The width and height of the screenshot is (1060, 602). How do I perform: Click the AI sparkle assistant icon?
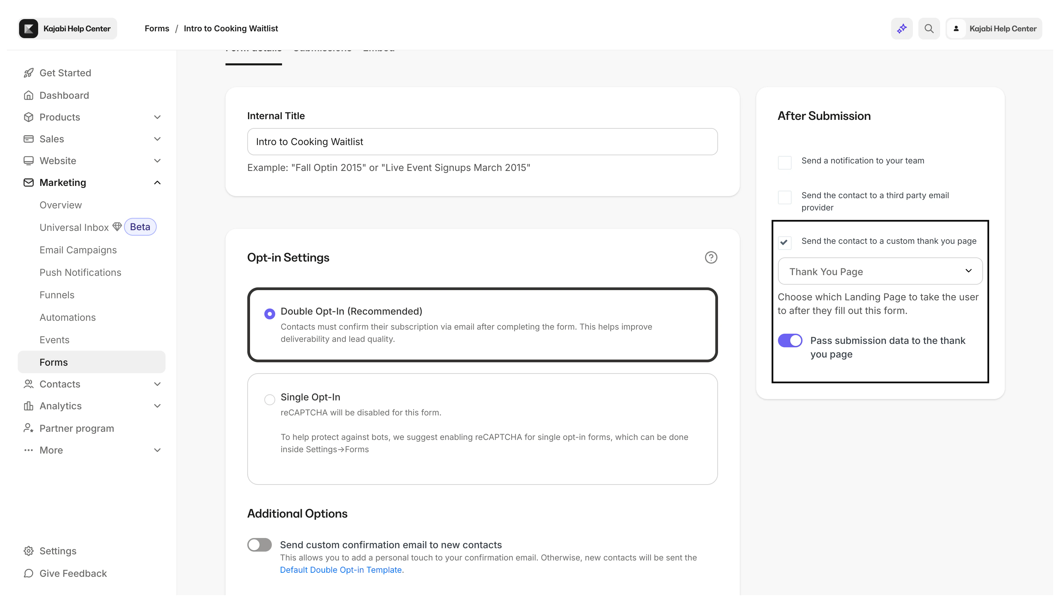(902, 29)
